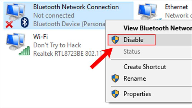Click the shield icon beside Properties

coord(115,94)
